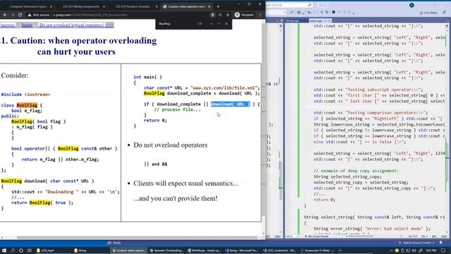Open the String folder taskbar item
Viewport: 451px width, 254px height.
point(90,250)
